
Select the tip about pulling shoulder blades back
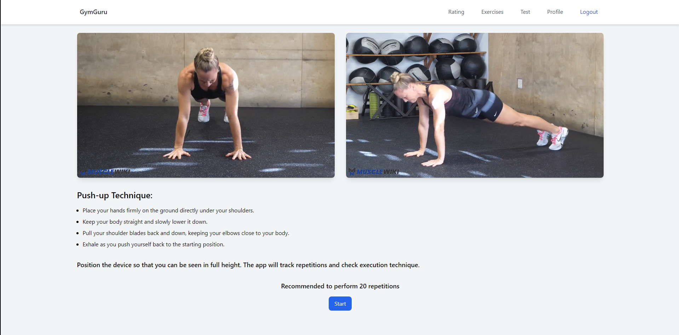(x=186, y=233)
